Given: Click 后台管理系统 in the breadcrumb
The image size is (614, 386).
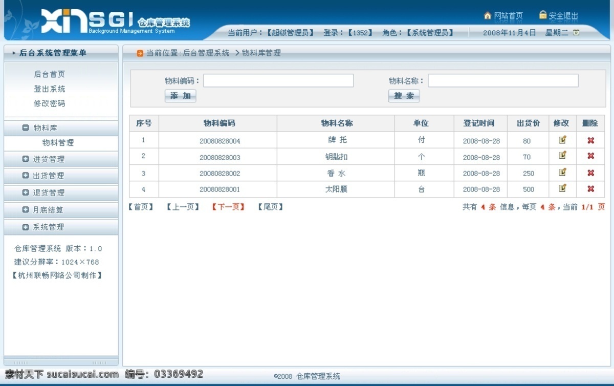Looking at the screenshot, I should coord(206,53).
